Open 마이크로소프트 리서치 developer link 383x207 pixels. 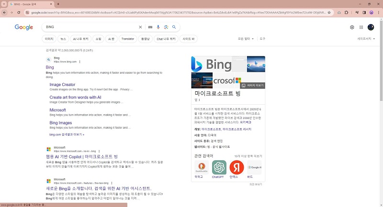(x=237, y=129)
